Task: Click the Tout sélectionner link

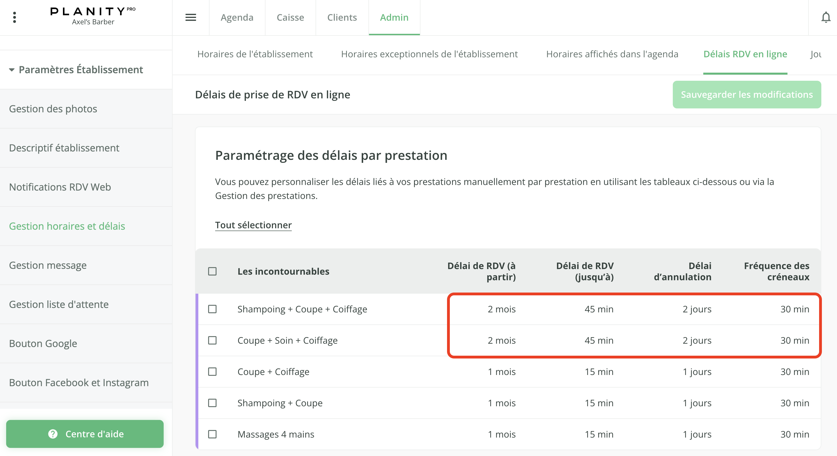Action: pyautogui.click(x=253, y=225)
